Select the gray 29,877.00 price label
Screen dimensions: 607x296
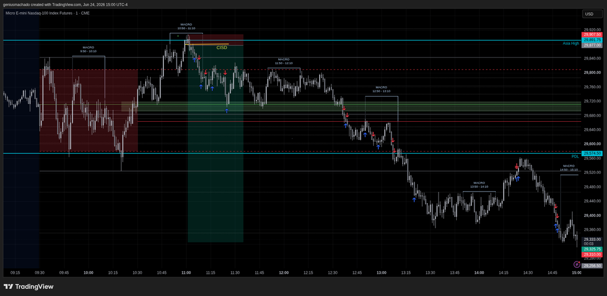click(592, 45)
